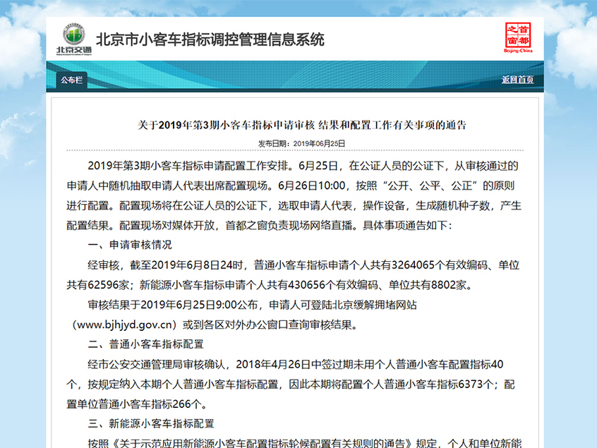Click the 首都之窗 red seal logo
597x448 pixels.
518,37
